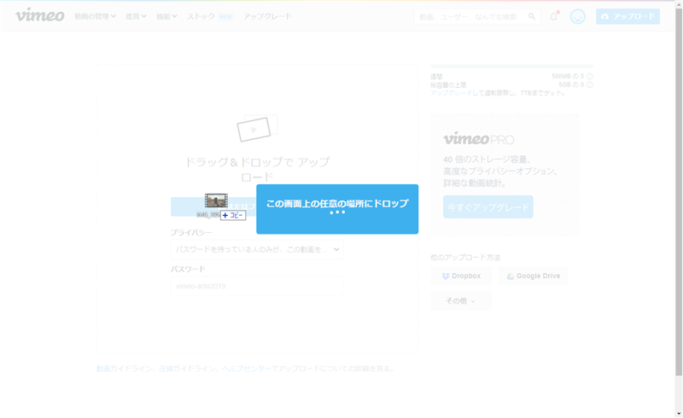Open the 動画の管理 menu
This screenshot has height=418, width=683.
[x=95, y=16]
